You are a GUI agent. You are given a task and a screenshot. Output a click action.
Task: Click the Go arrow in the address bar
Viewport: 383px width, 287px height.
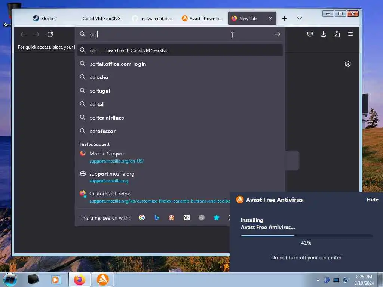[x=277, y=34]
